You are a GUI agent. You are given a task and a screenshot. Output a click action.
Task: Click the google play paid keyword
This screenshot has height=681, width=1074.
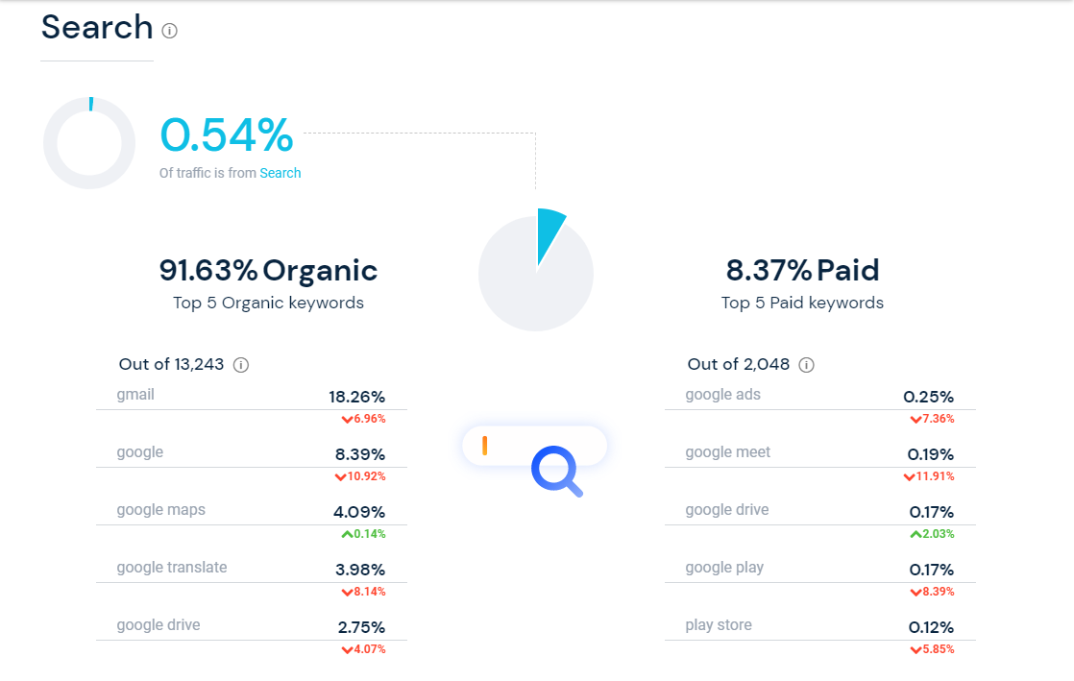pos(724,568)
